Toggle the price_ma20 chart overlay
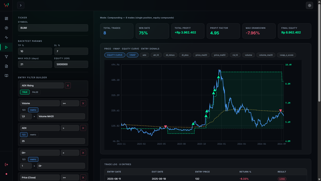The height and width of the screenshot is (181, 321). click(x=201, y=55)
